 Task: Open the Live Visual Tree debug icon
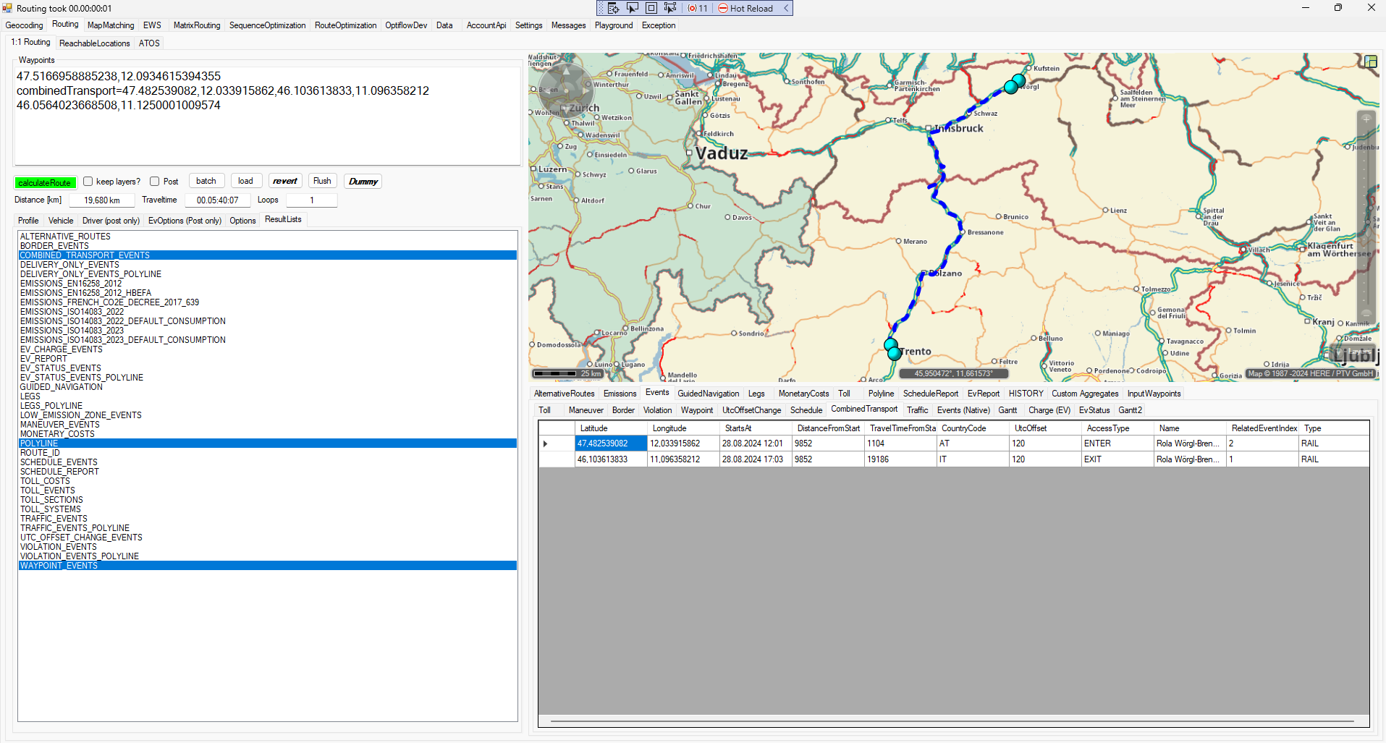[x=613, y=8]
